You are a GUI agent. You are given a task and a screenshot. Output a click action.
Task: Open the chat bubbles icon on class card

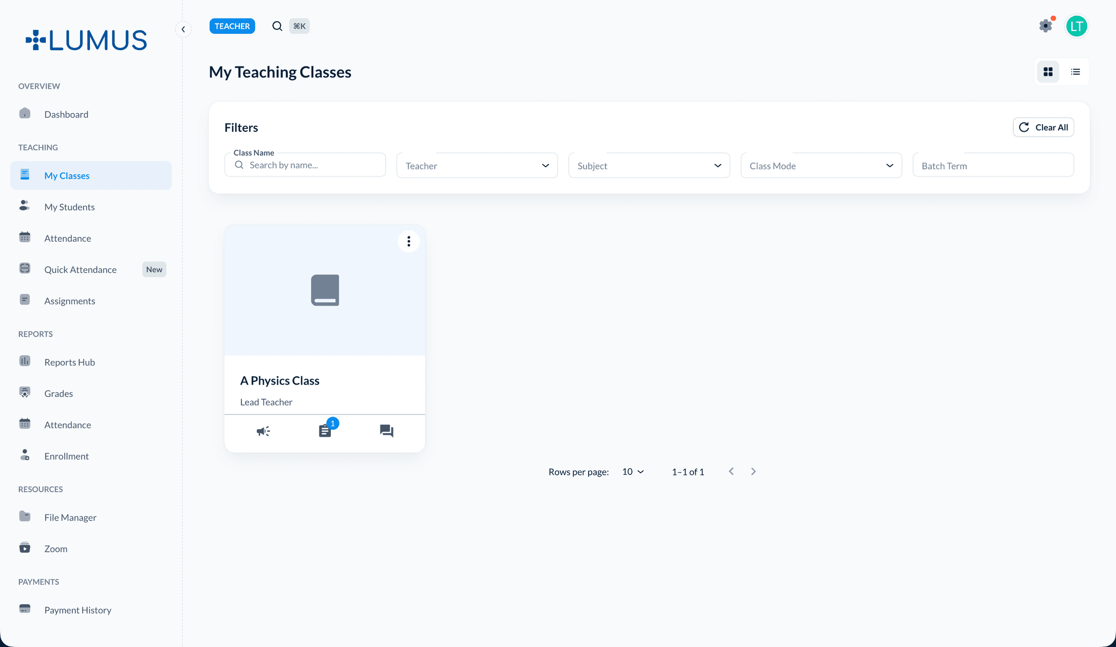(x=386, y=431)
